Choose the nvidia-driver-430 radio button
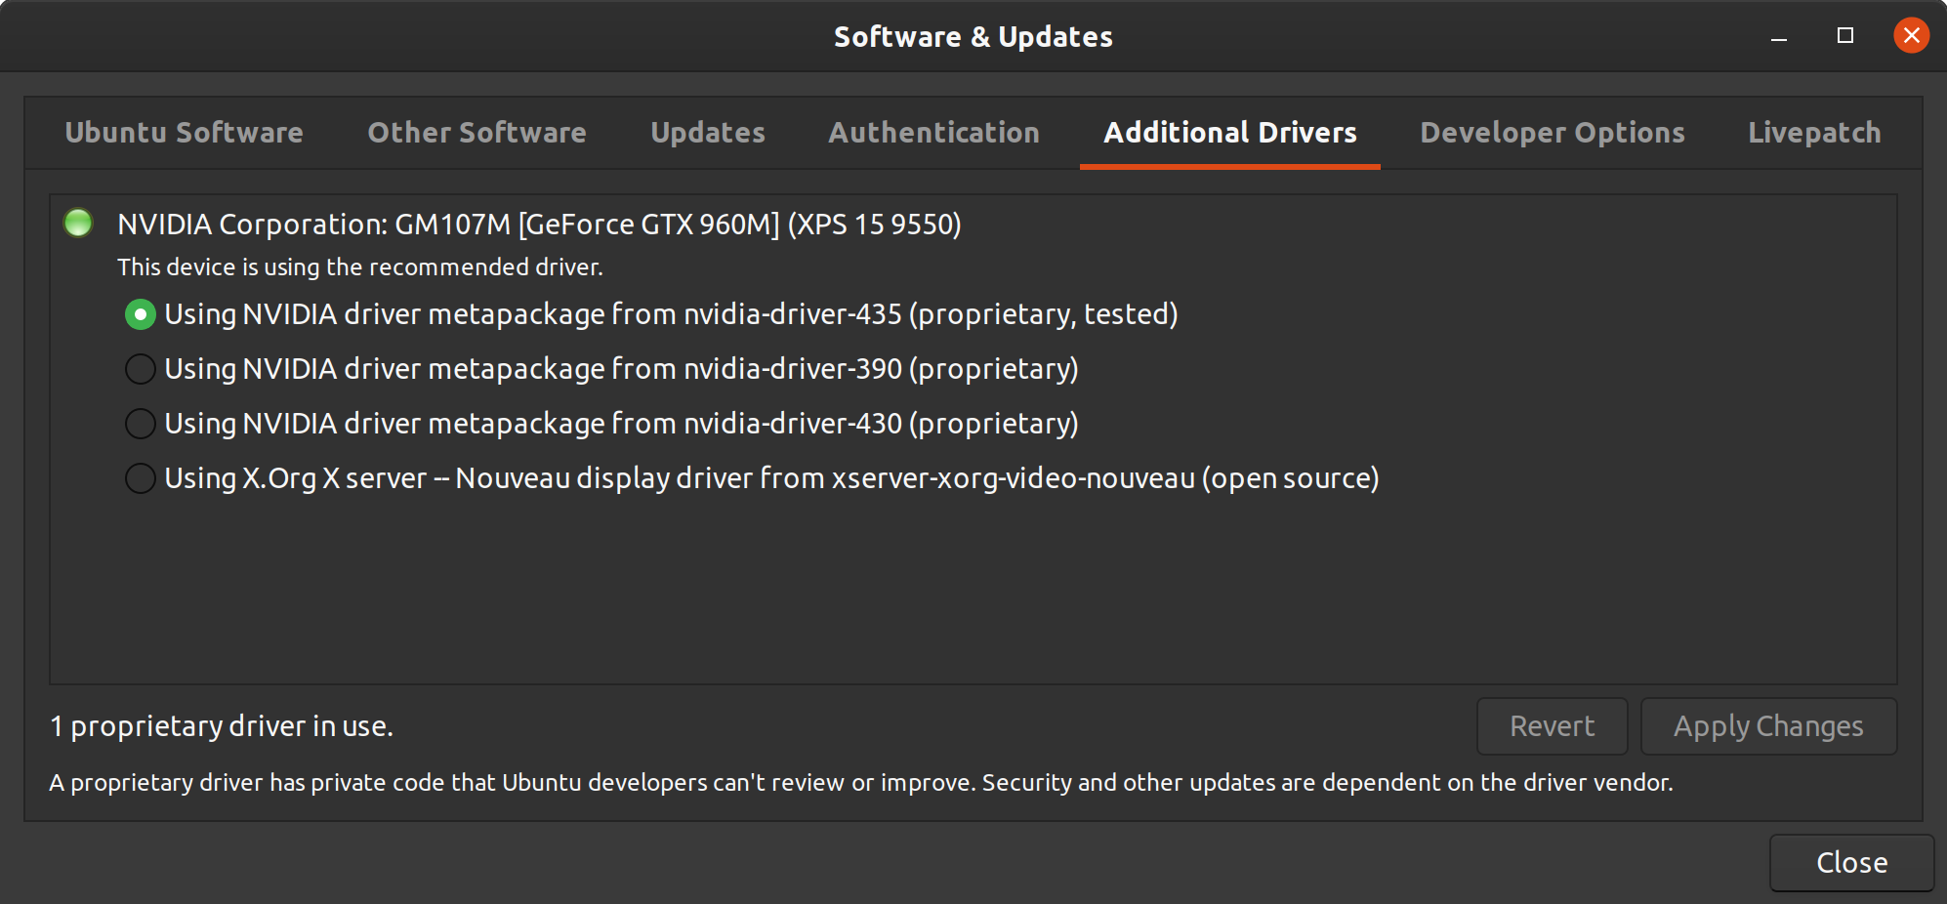 [x=141, y=424]
